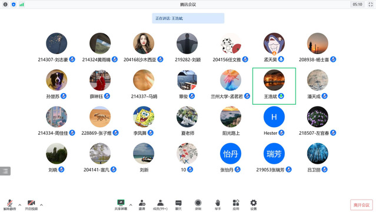The height and width of the screenshot is (212, 376).
Task: Expand audio options arrow beside microphone
Action: [20, 205]
